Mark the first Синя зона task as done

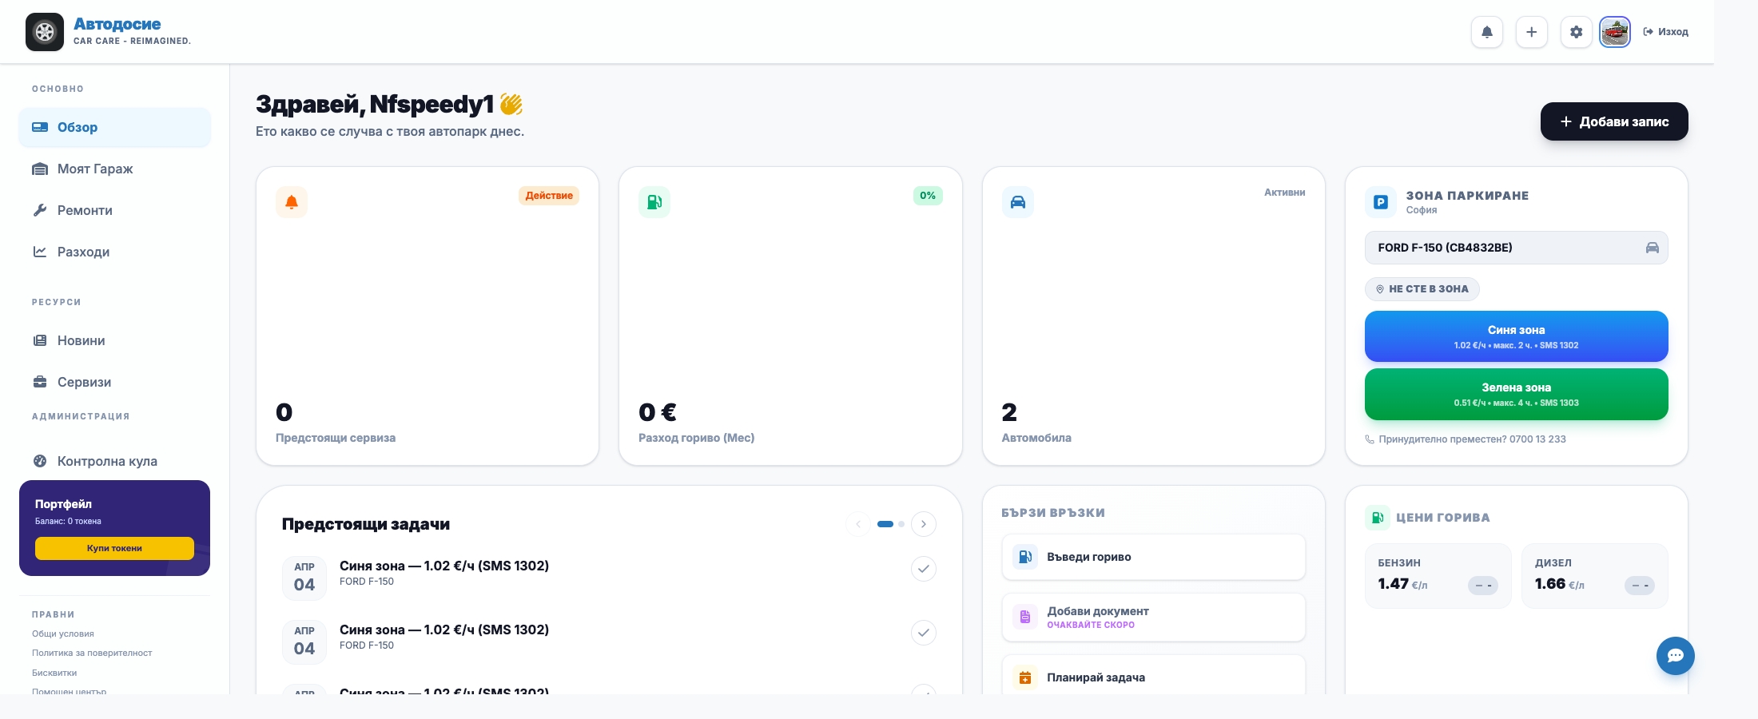tap(924, 569)
